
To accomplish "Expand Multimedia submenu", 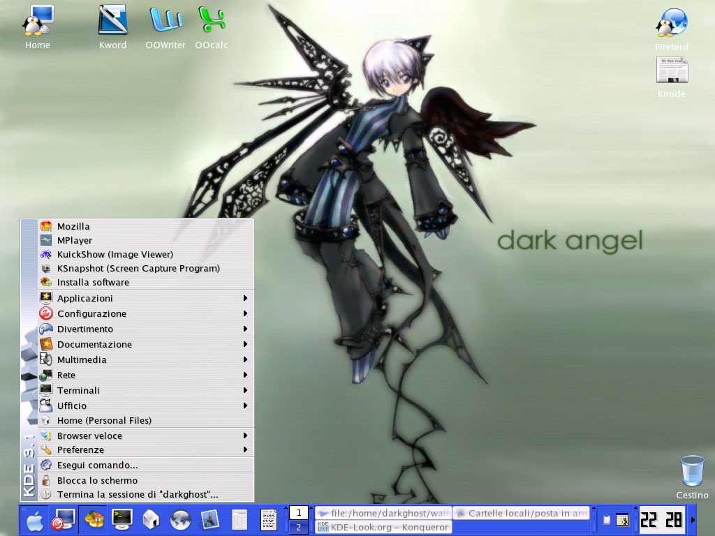I will pos(146,359).
